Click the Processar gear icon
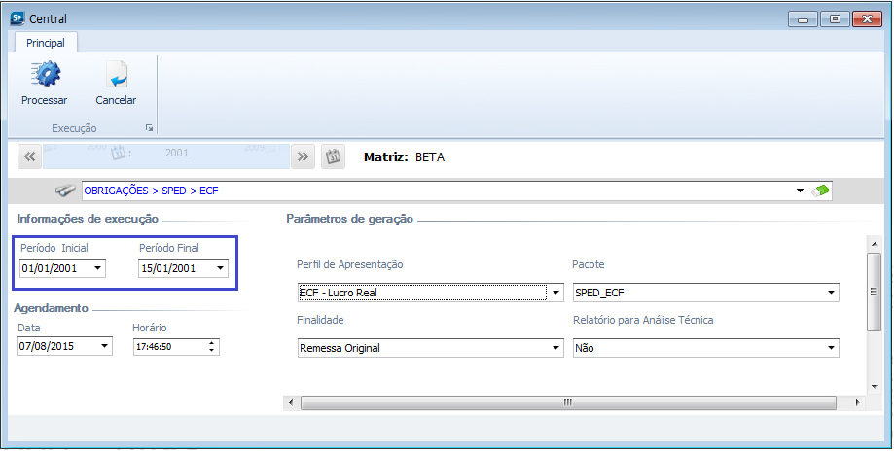This screenshot has height=451, width=894. [x=44, y=75]
